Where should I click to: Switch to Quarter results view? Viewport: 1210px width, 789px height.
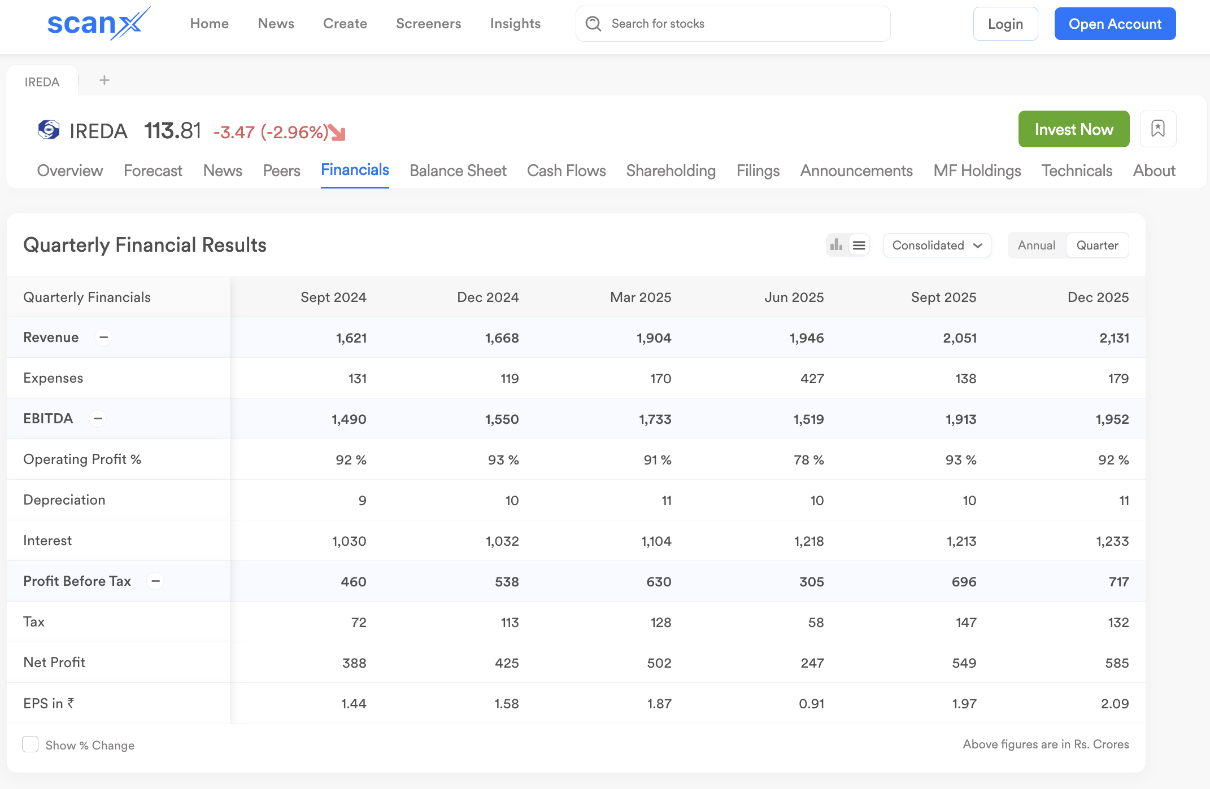[1096, 245]
